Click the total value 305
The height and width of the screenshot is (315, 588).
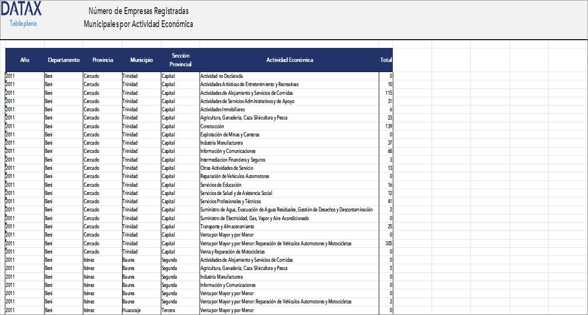386,243
